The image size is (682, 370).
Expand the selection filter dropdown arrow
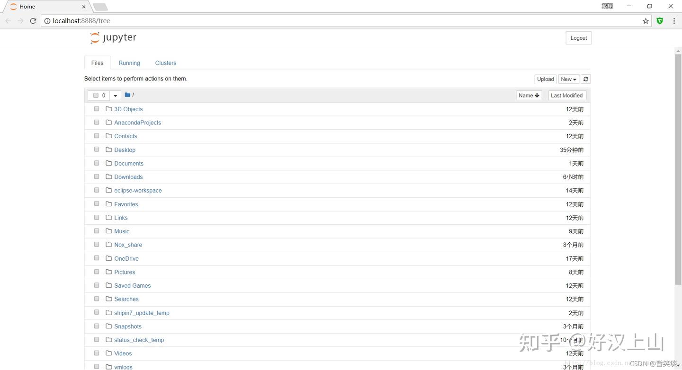115,96
